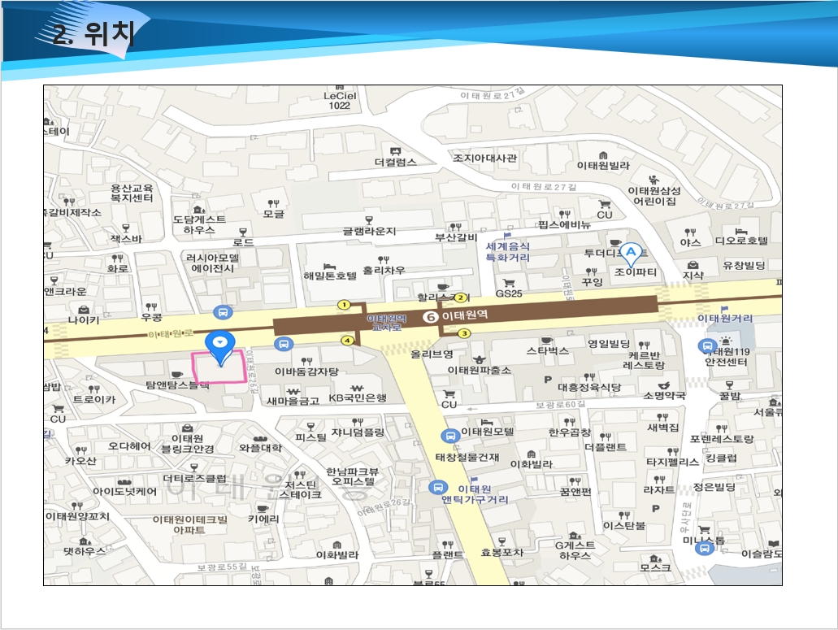The height and width of the screenshot is (630, 838).
Task: Click the bus stop icon beside 우콩
Action: click(223, 313)
